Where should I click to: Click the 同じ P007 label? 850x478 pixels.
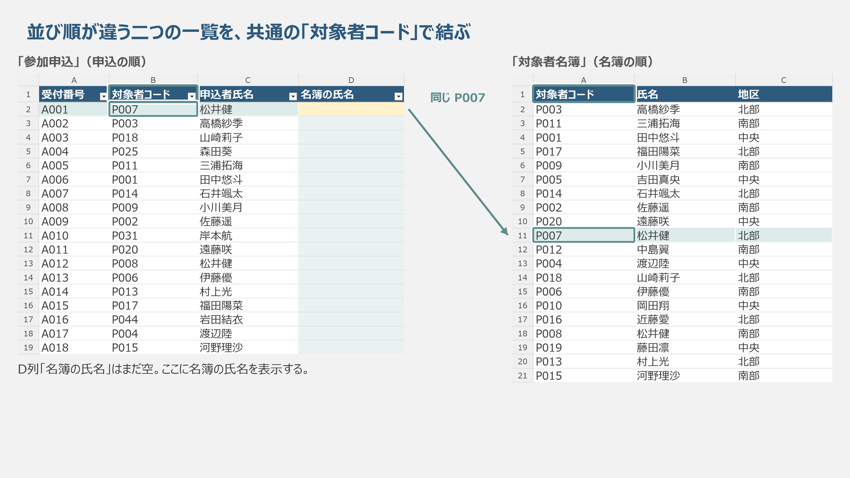click(x=458, y=97)
